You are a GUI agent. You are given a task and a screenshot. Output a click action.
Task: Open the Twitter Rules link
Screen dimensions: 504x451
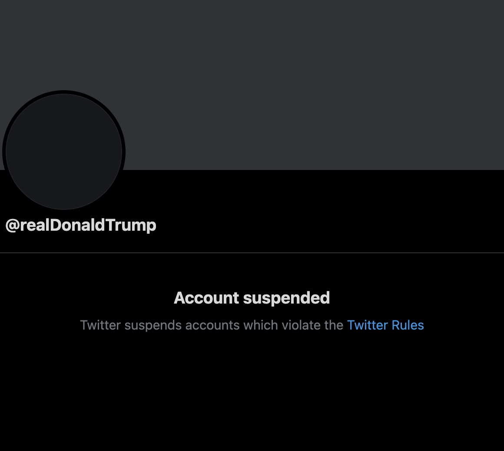385,325
